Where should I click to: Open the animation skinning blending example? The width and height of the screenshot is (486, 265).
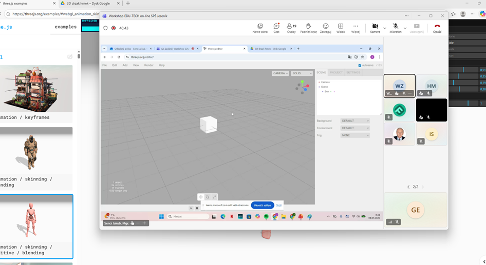tap(35, 154)
